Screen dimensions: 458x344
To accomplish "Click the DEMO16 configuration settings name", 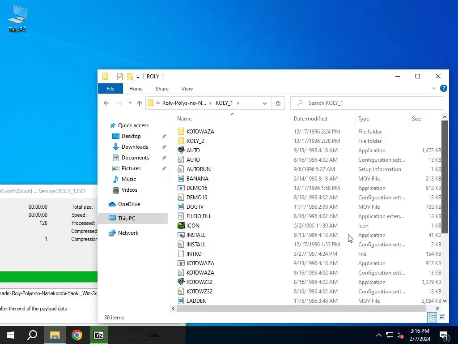I will coord(197,198).
